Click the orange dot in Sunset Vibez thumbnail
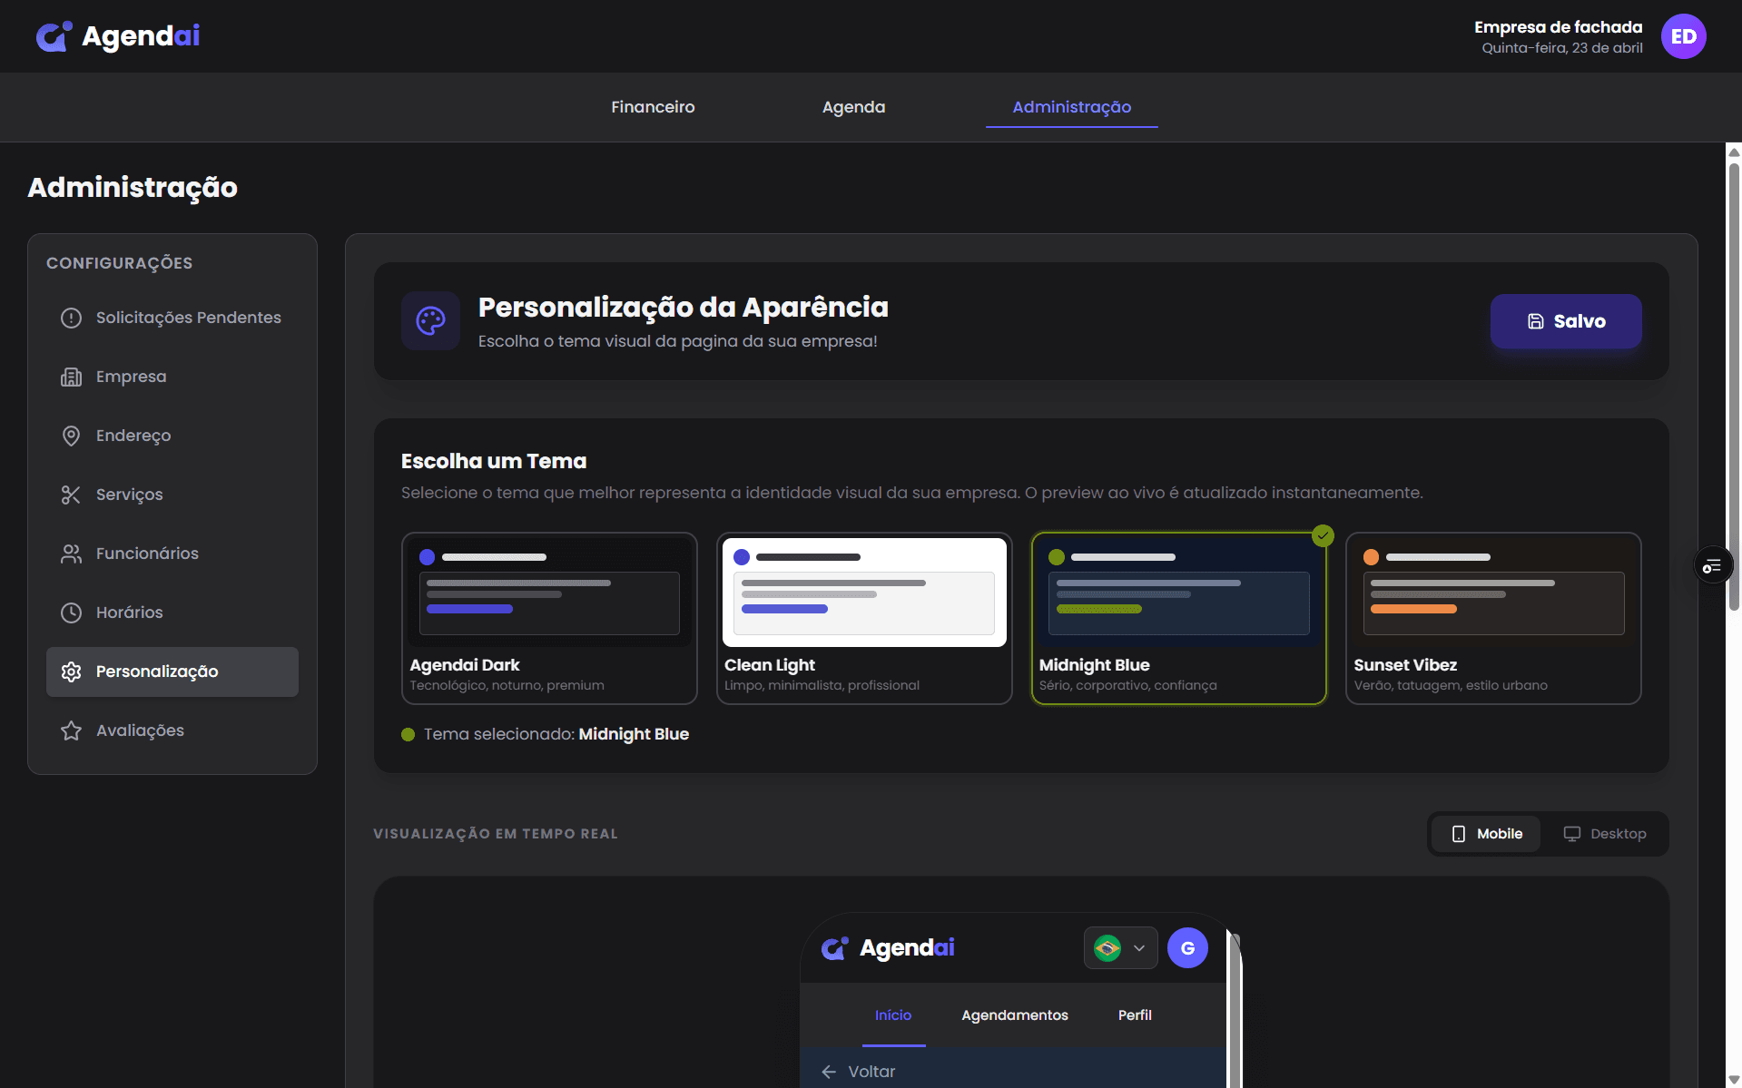1742x1088 pixels. pyautogui.click(x=1371, y=557)
